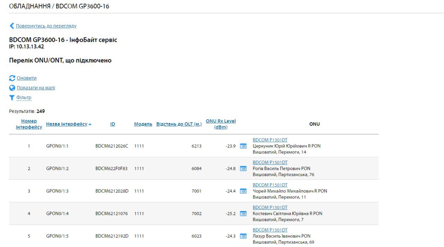444x247 pixels.
Task: Select interface name GPON0/1:3
Action: coord(57,191)
